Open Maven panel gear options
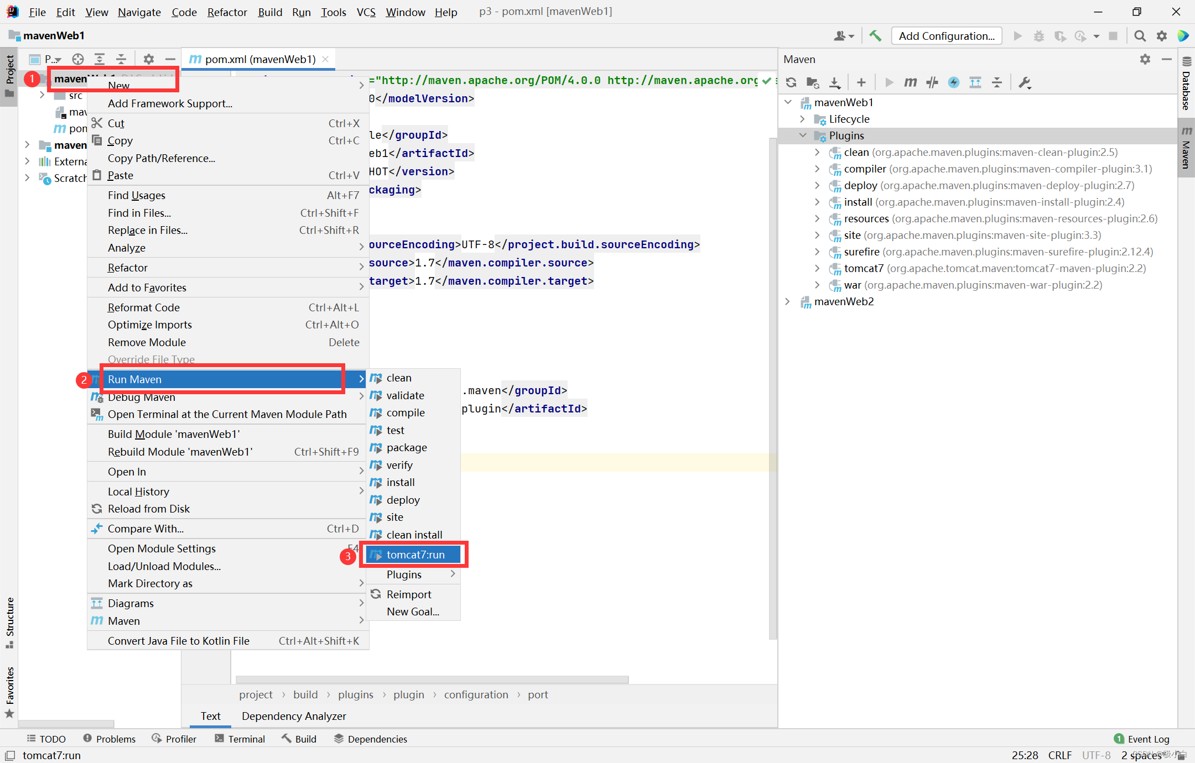 click(1145, 59)
